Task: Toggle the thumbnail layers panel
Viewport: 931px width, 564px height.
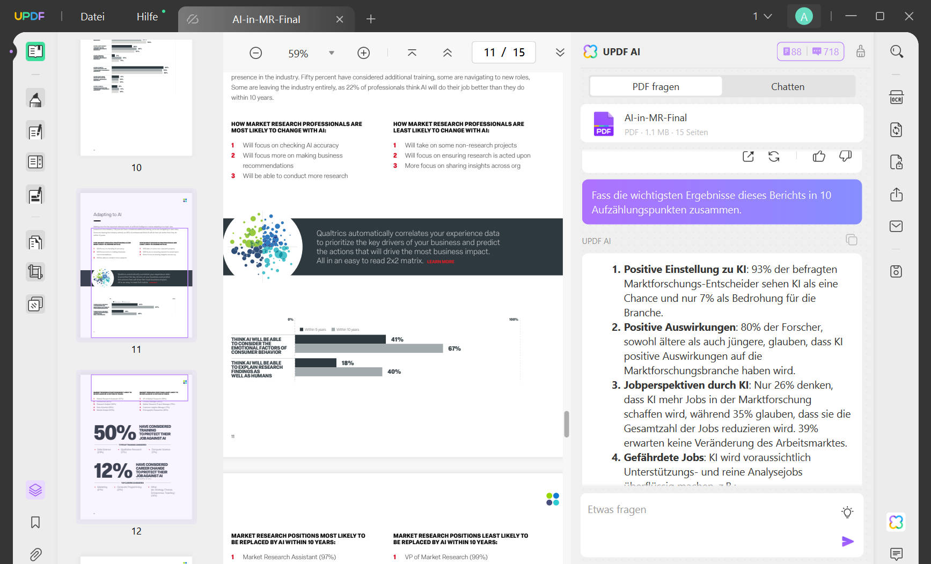Action: click(x=35, y=489)
